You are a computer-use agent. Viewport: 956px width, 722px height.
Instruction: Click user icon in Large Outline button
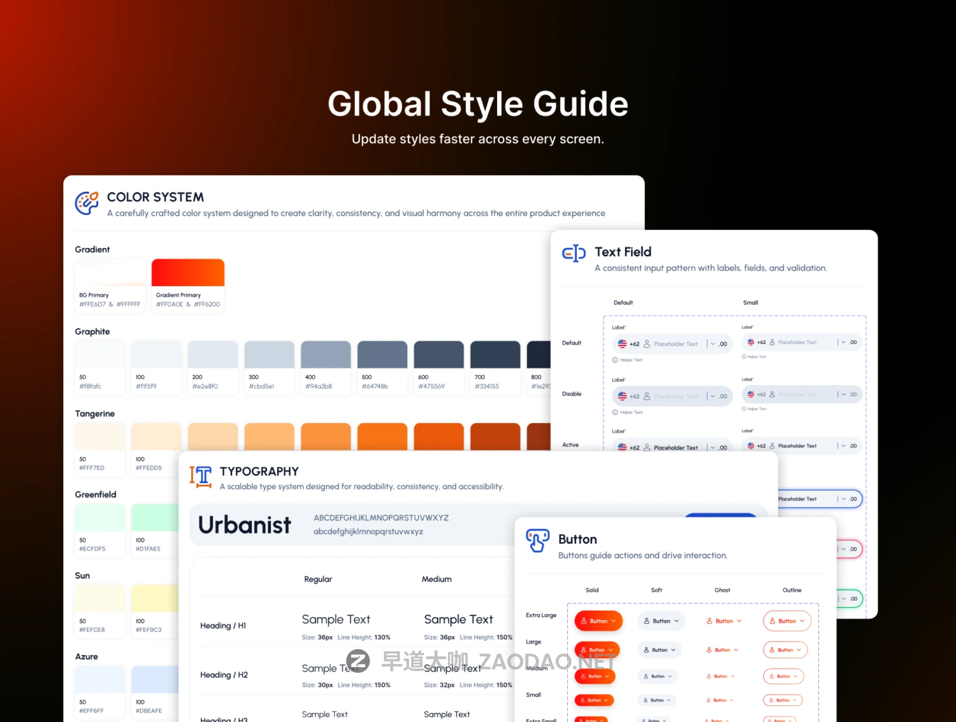772,650
